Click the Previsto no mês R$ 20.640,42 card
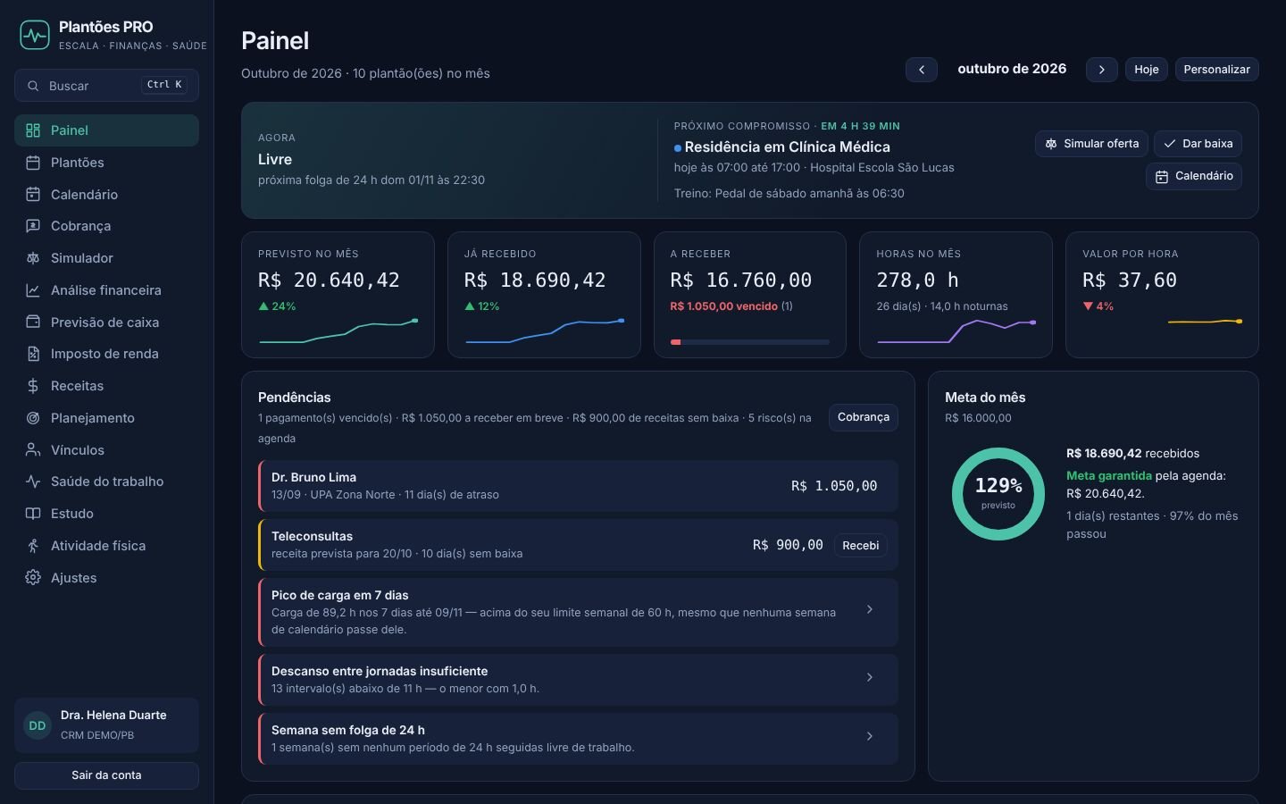 [338, 295]
